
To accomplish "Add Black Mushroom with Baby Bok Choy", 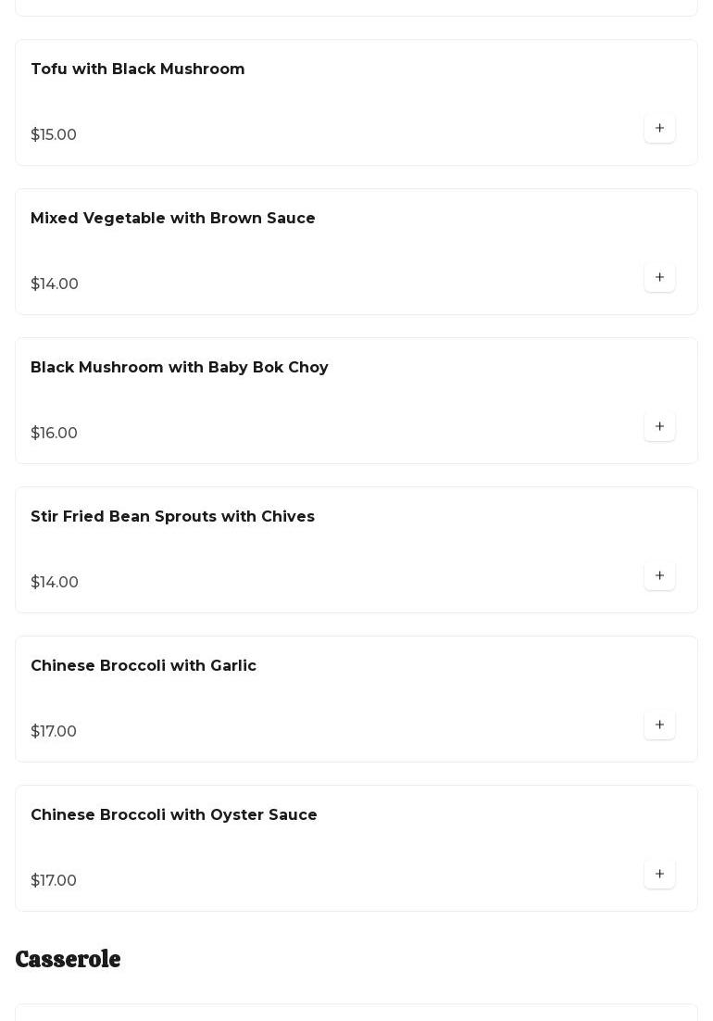I will point(659,427).
